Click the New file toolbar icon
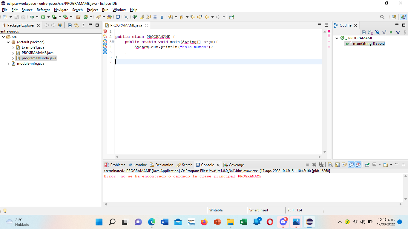 (x=5, y=17)
